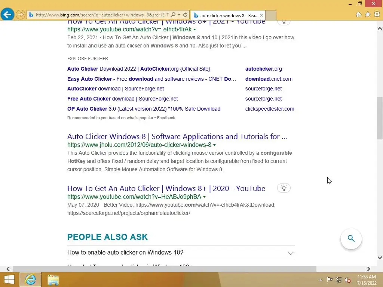Click the horizontal scrollbar left arrow
The width and height of the screenshot is (383, 287).
[x=8, y=269]
